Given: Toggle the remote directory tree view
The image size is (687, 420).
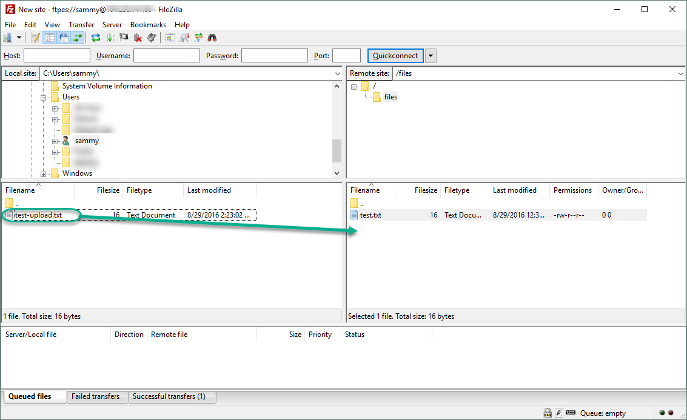Looking at the screenshot, I should coord(64,38).
